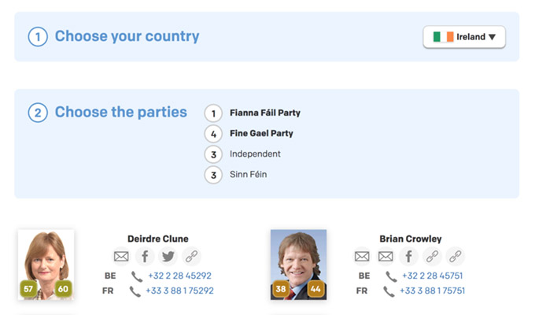Image resolution: width=535 pixels, height=315 pixels.
Task: Call Brian Crowley's Brussels number +32 2 28 45751
Action: coord(434,276)
